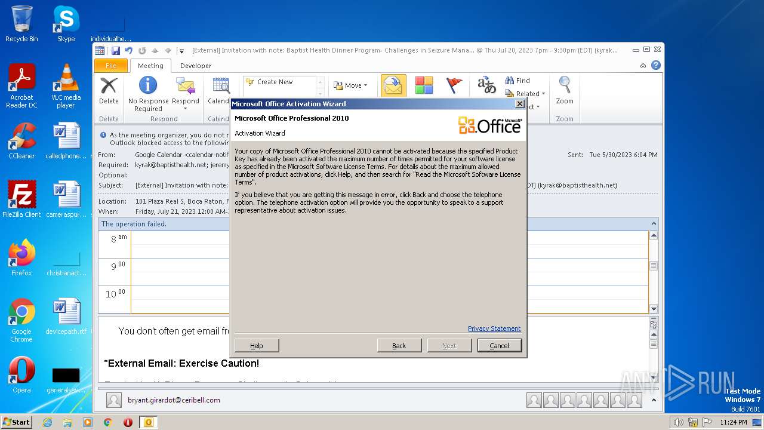Click the Start button
The image size is (764, 430).
[x=17, y=422]
